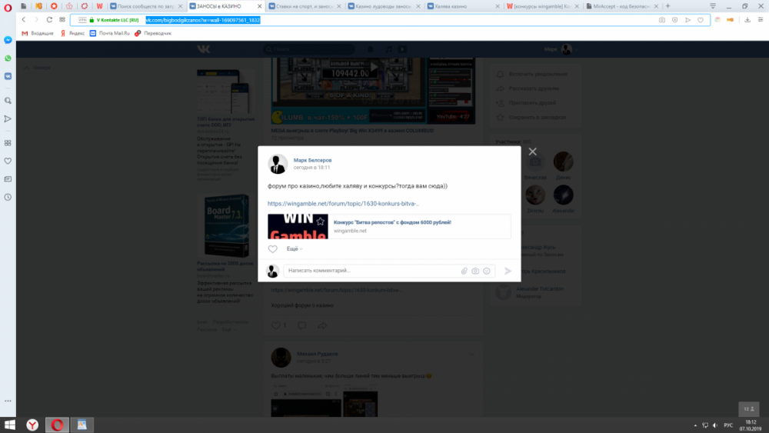
Task: Open Facebook Messenger in Opera sidebar
Action: tap(8, 40)
